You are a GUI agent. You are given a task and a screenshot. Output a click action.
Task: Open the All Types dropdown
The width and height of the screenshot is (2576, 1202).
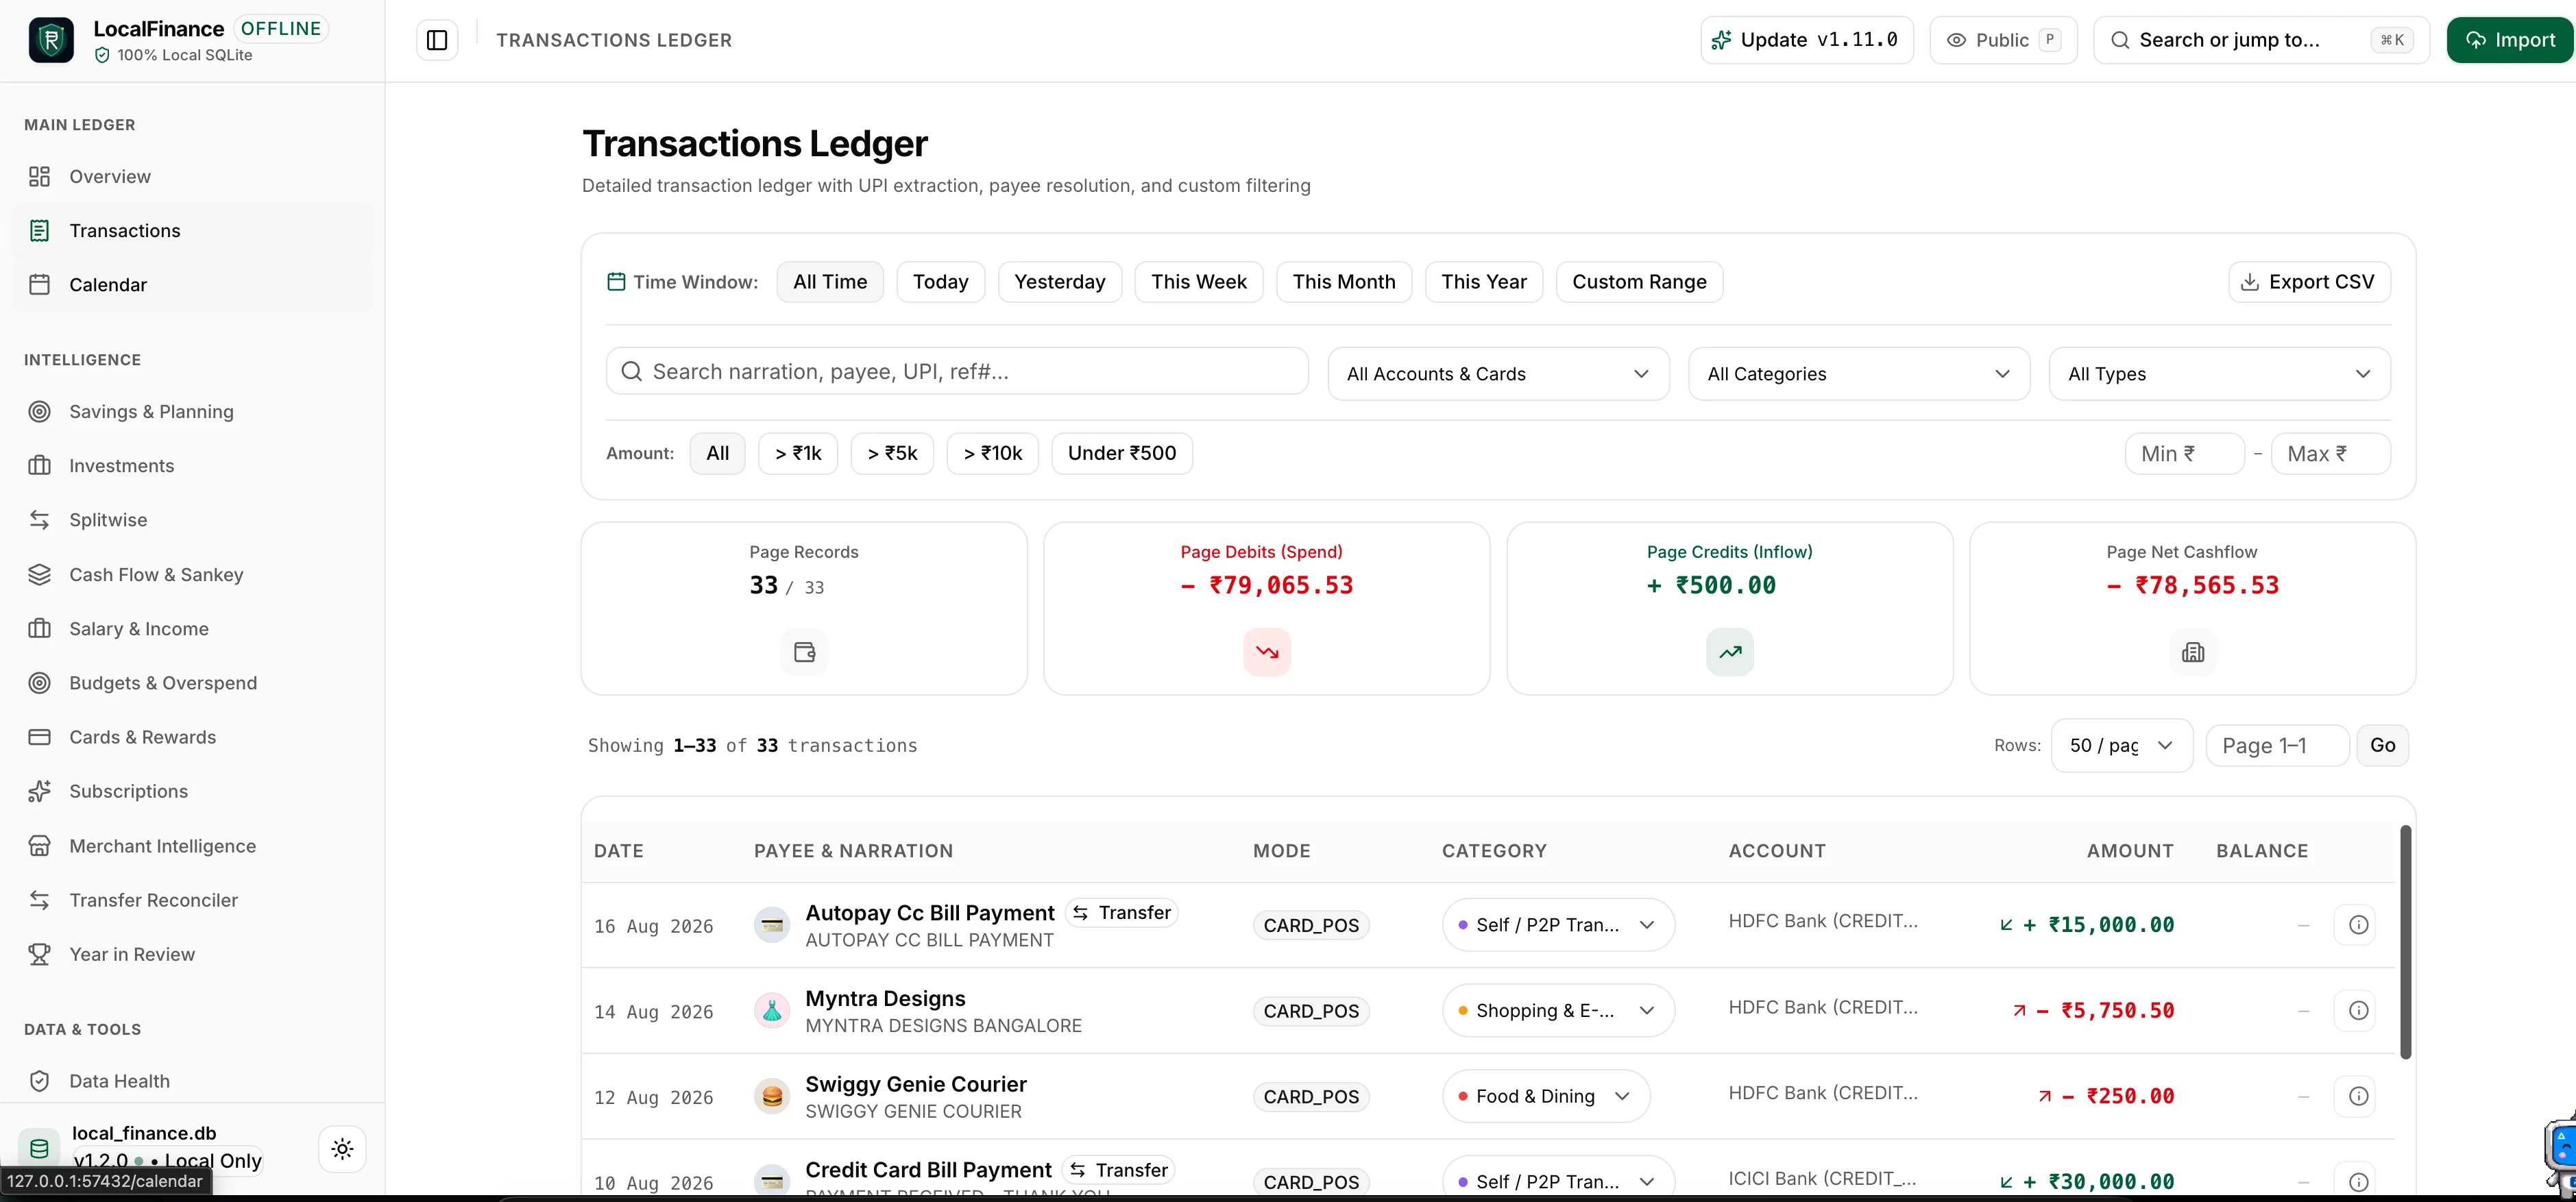pyautogui.click(x=2220, y=374)
